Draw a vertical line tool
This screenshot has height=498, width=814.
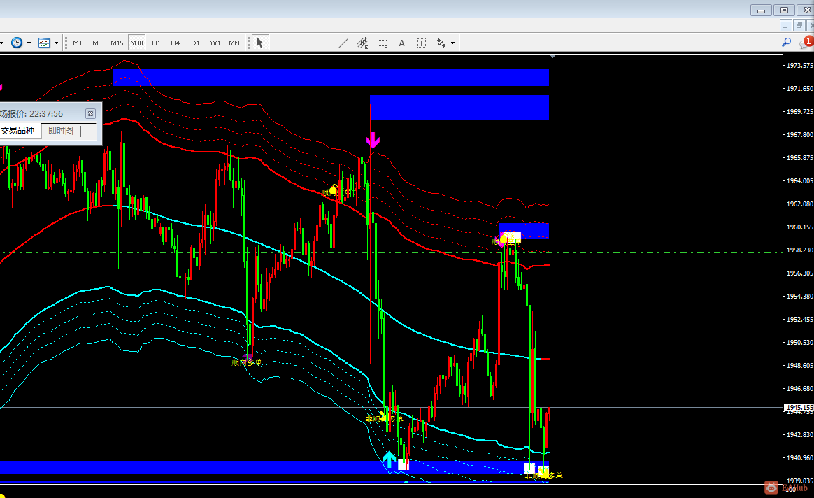click(x=304, y=43)
